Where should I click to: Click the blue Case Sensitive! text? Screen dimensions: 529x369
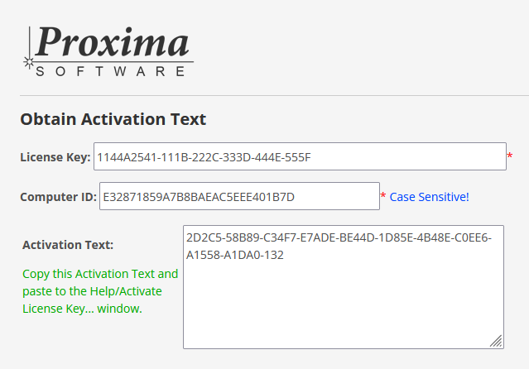(429, 197)
